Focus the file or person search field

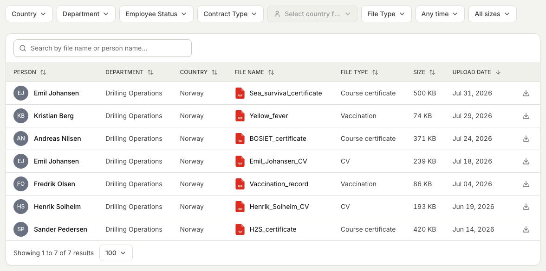coord(102,48)
